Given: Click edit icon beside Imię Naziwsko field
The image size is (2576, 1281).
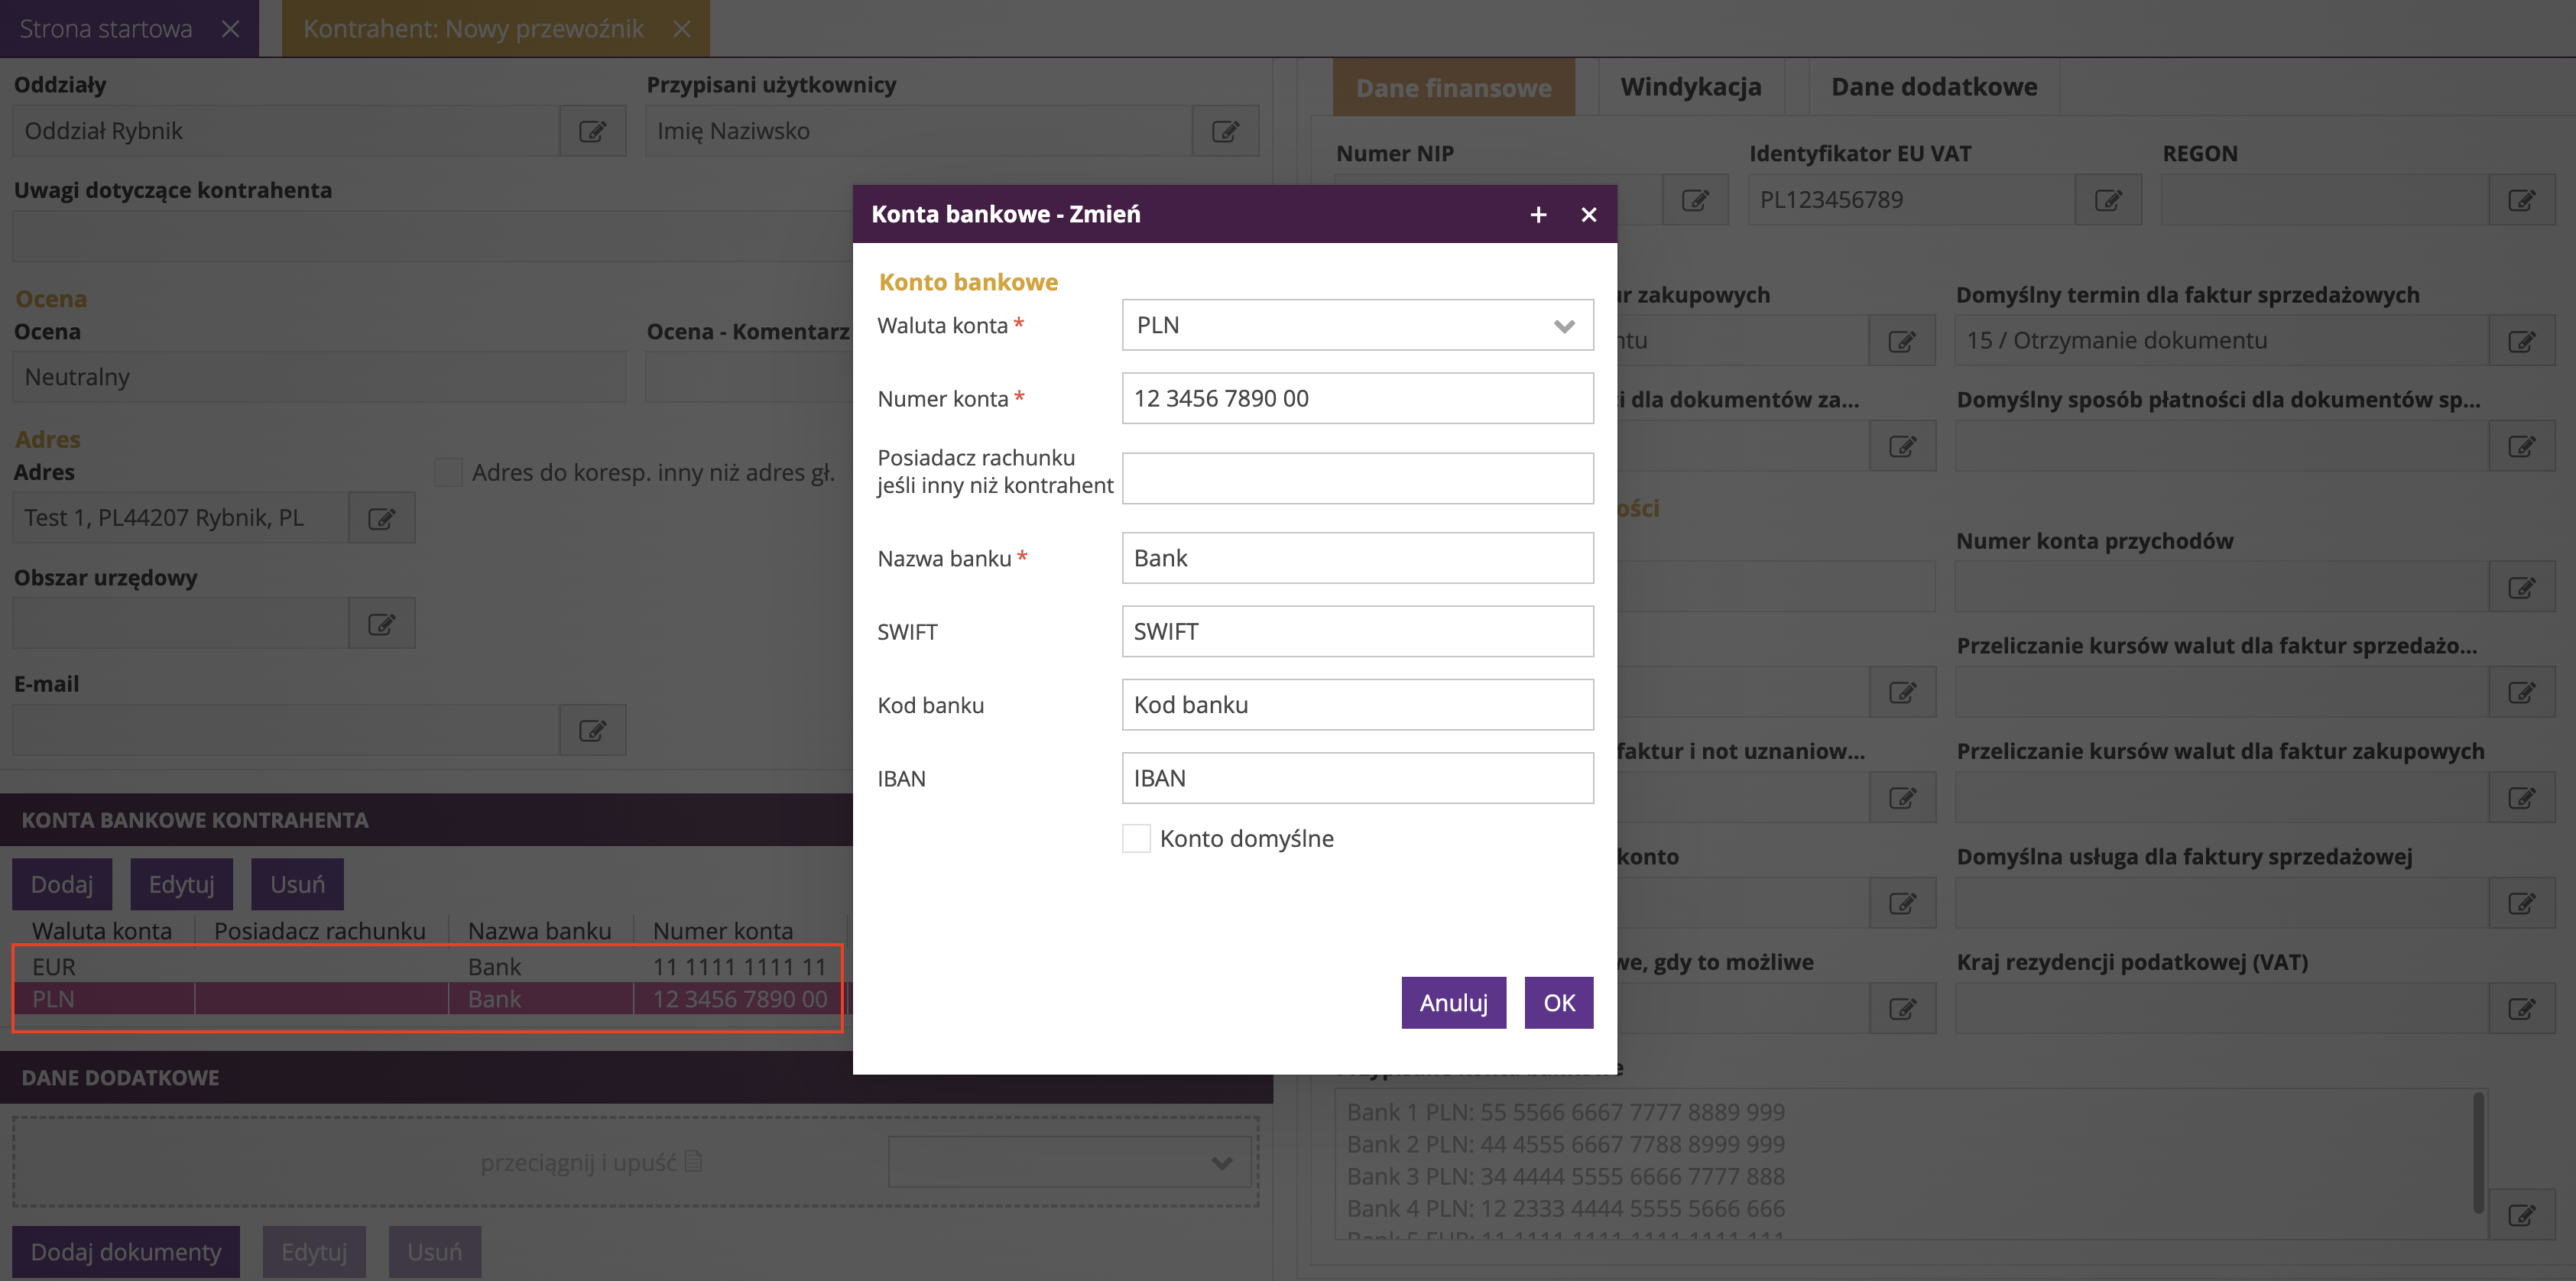Looking at the screenshot, I should coord(1225,131).
